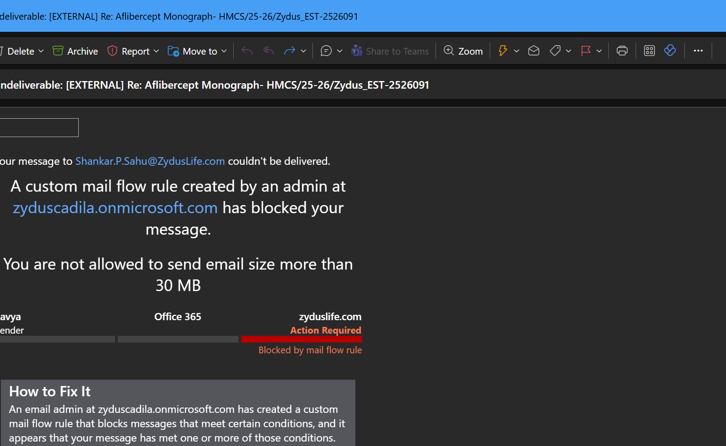Click the Reply arrow icon

tap(247, 51)
